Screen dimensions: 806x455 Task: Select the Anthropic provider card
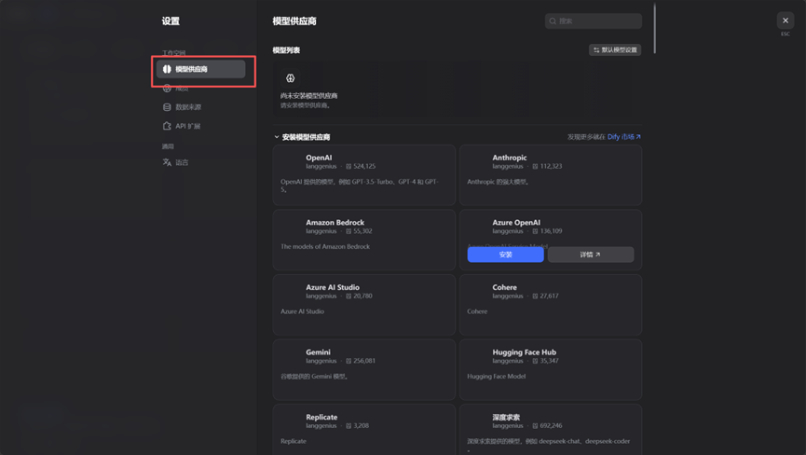point(551,174)
